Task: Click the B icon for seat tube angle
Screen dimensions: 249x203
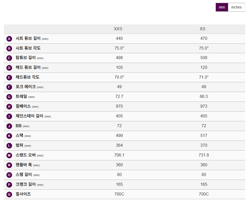Action: click(x=9, y=48)
